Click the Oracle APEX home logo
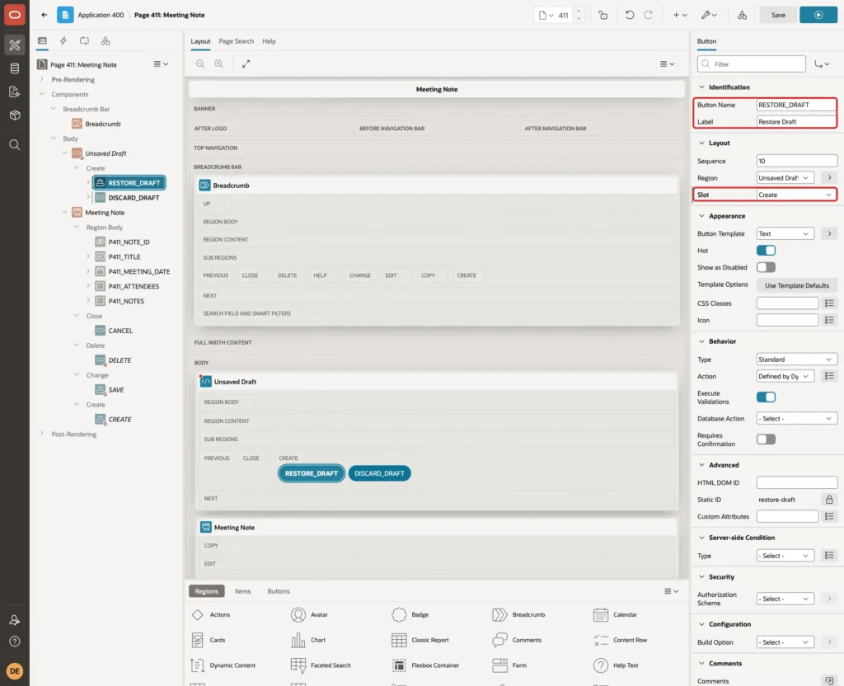This screenshot has height=686, width=844. click(x=15, y=15)
